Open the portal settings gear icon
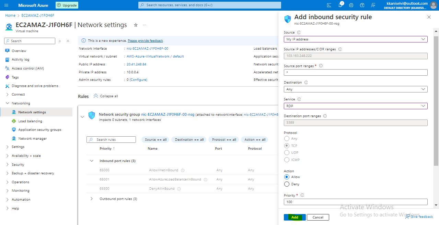 (x=351, y=5)
